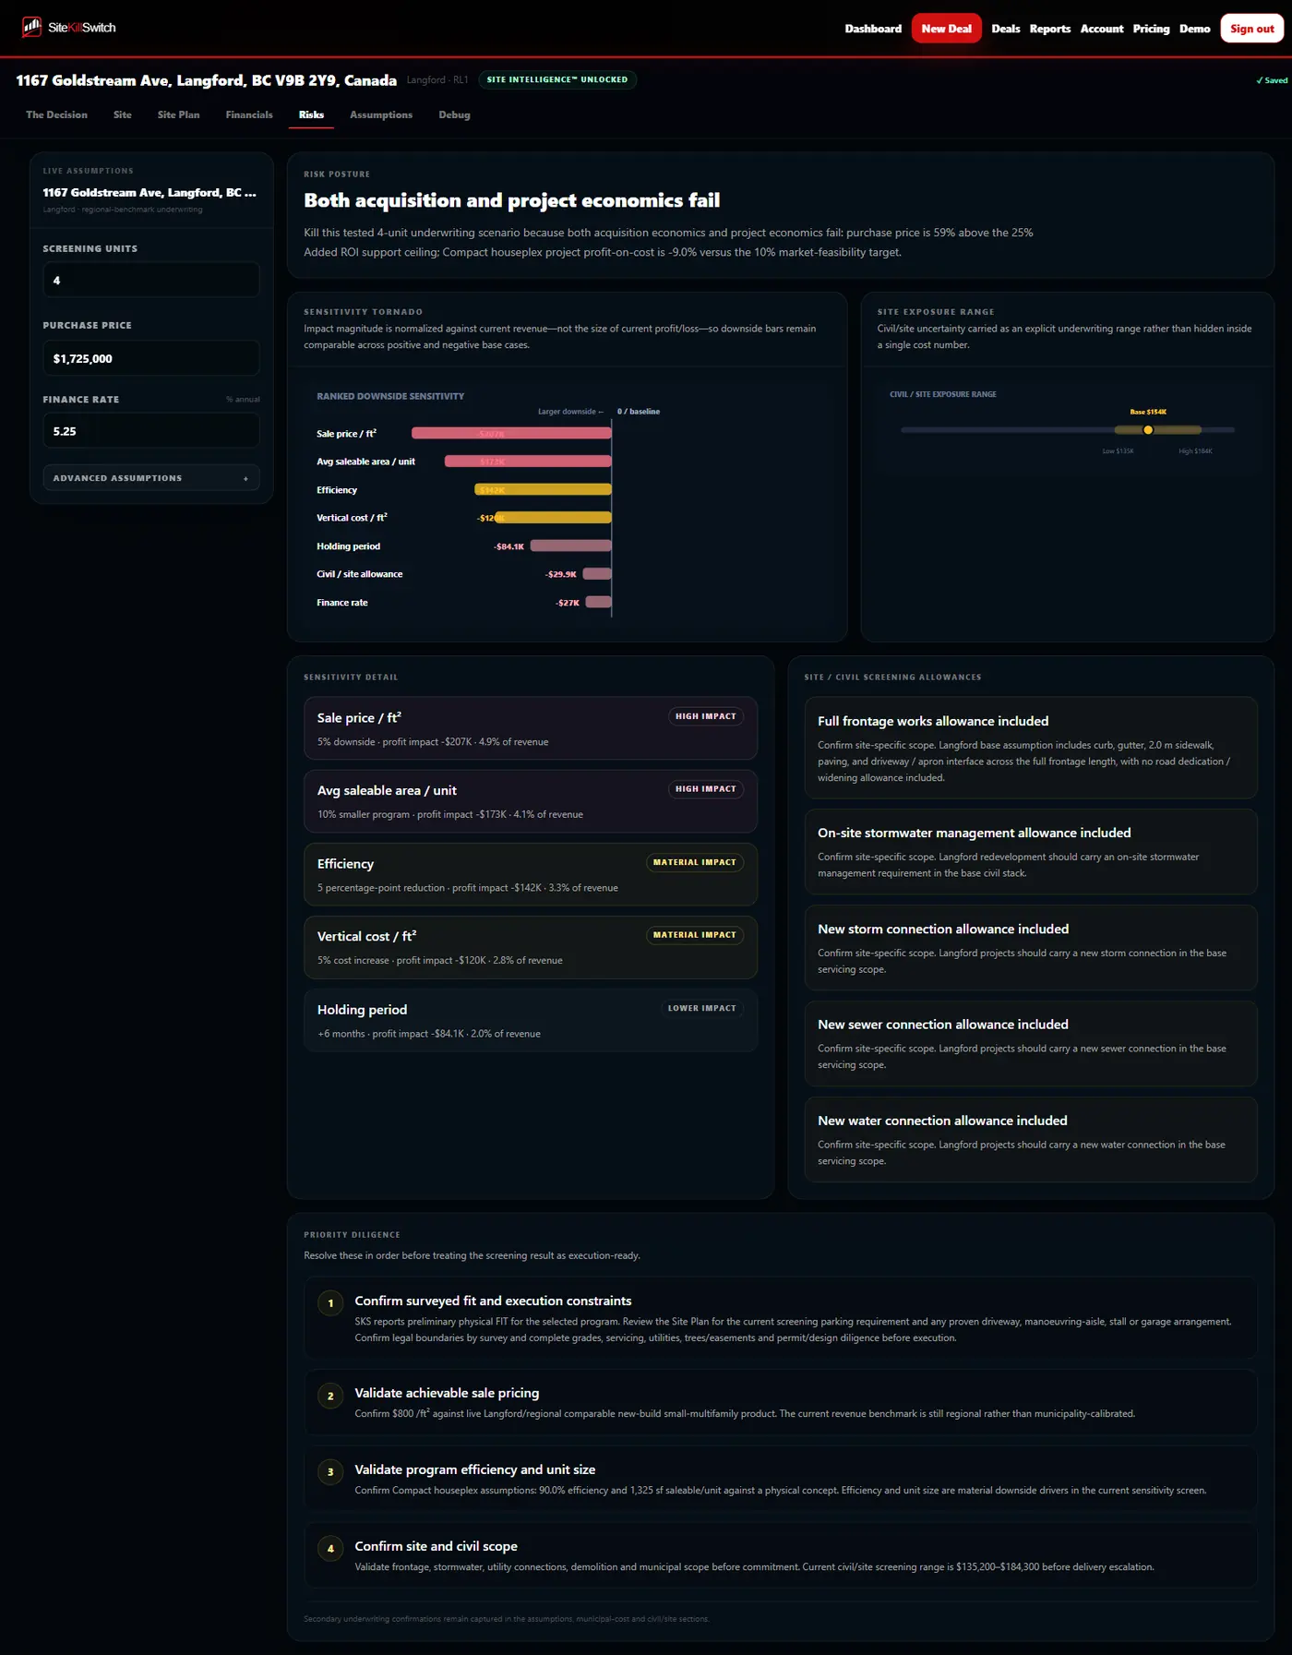Click Material Impact badge on Efficiency card
Image resolution: width=1292 pixels, height=1655 pixels.
(695, 862)
